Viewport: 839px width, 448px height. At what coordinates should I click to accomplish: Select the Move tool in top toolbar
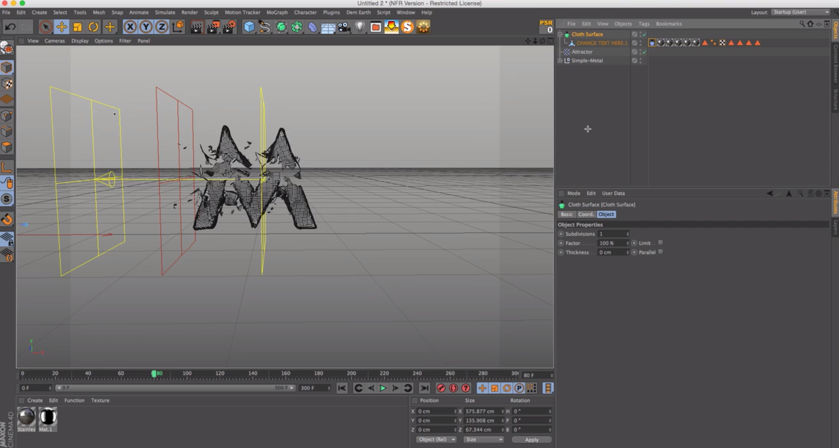pyautogui.click(x=61, y=27)
